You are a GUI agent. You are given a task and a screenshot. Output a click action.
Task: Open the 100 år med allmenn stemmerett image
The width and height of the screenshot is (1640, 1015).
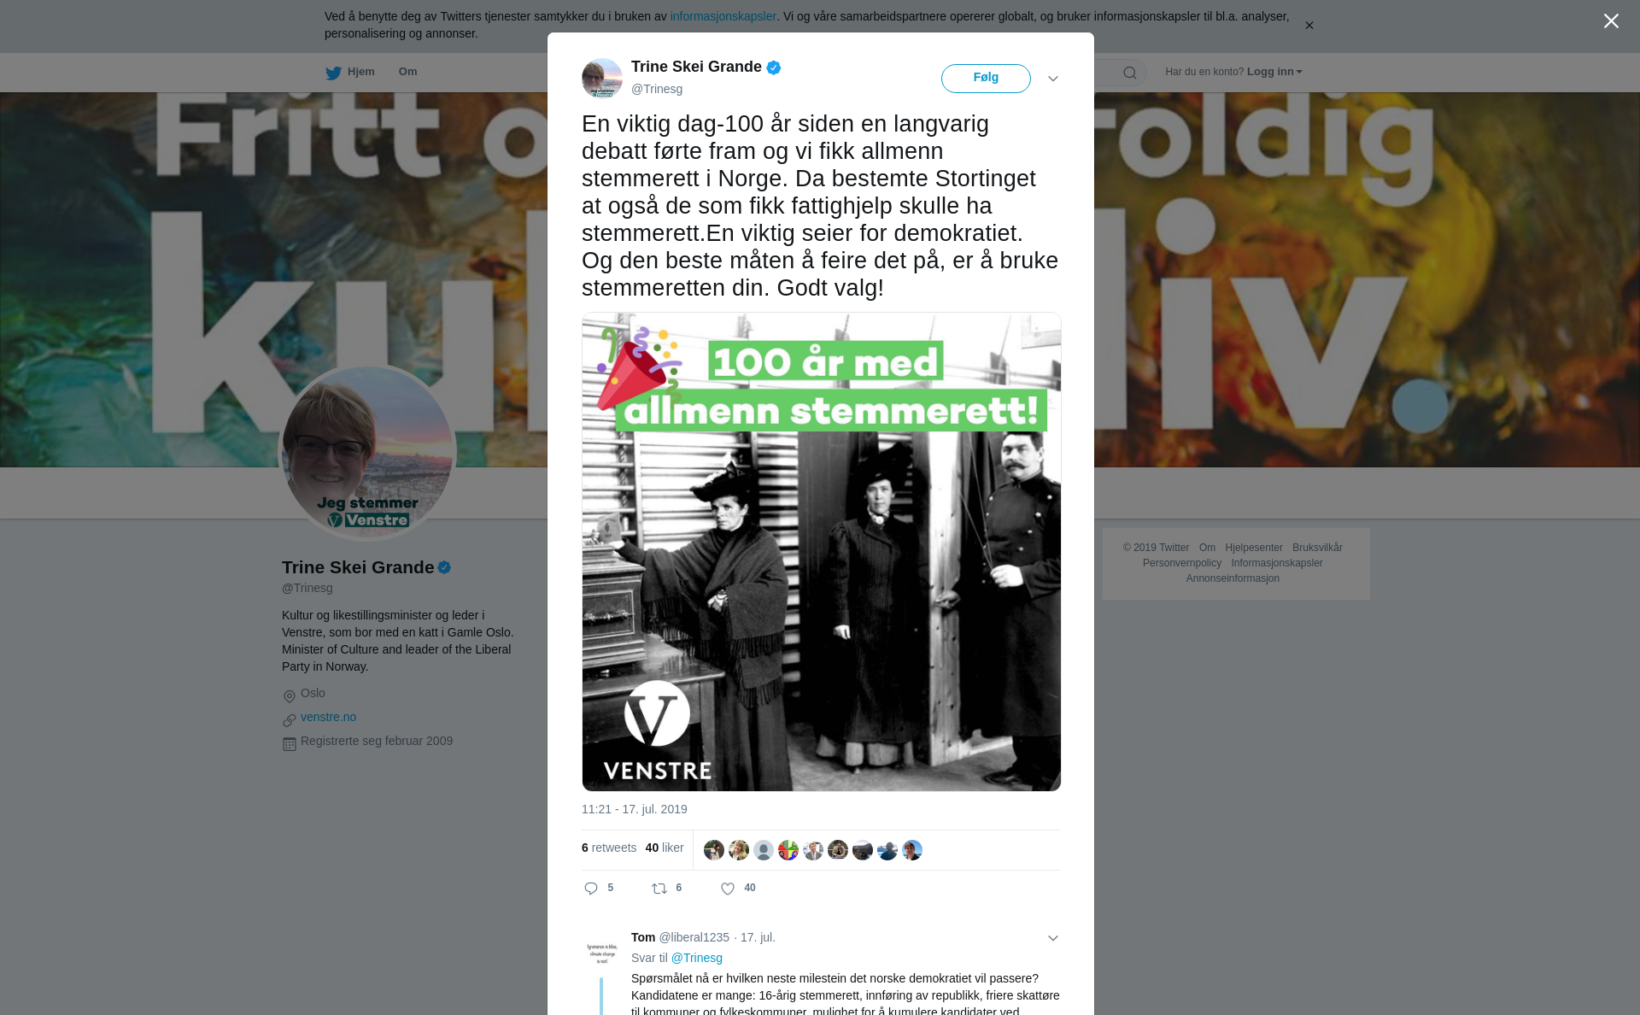pyautogui.click(x=821, y=552)
